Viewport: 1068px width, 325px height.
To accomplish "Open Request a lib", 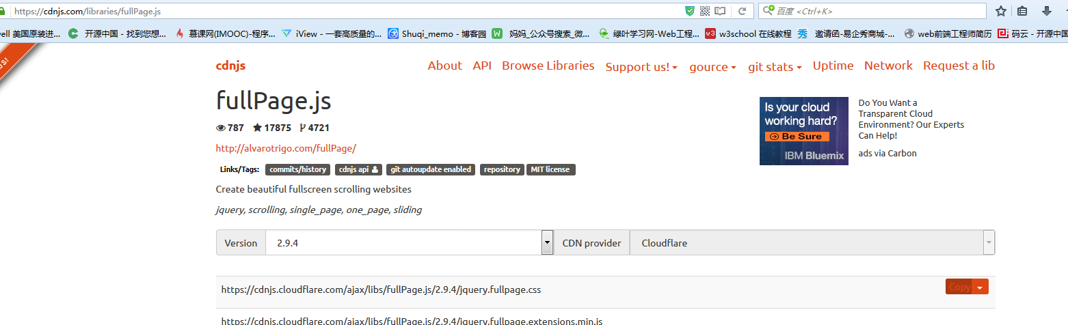I will [959, 66].
